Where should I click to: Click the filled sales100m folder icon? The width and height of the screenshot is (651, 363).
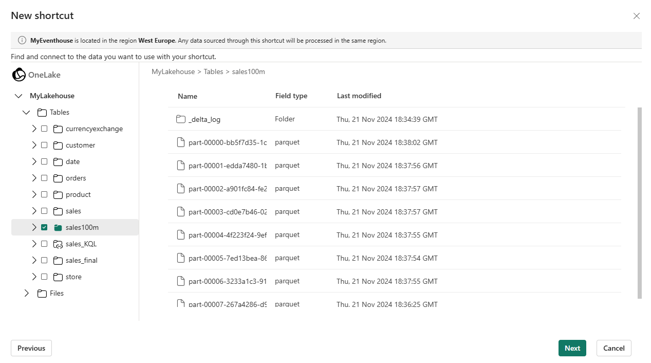coord(58,227)
